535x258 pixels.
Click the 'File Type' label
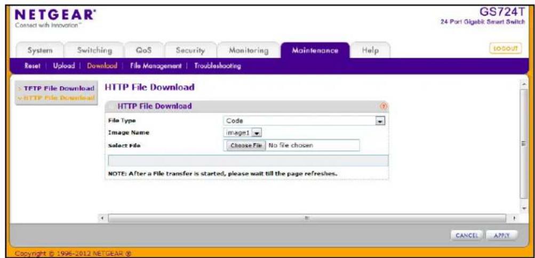tap(122, 120)
